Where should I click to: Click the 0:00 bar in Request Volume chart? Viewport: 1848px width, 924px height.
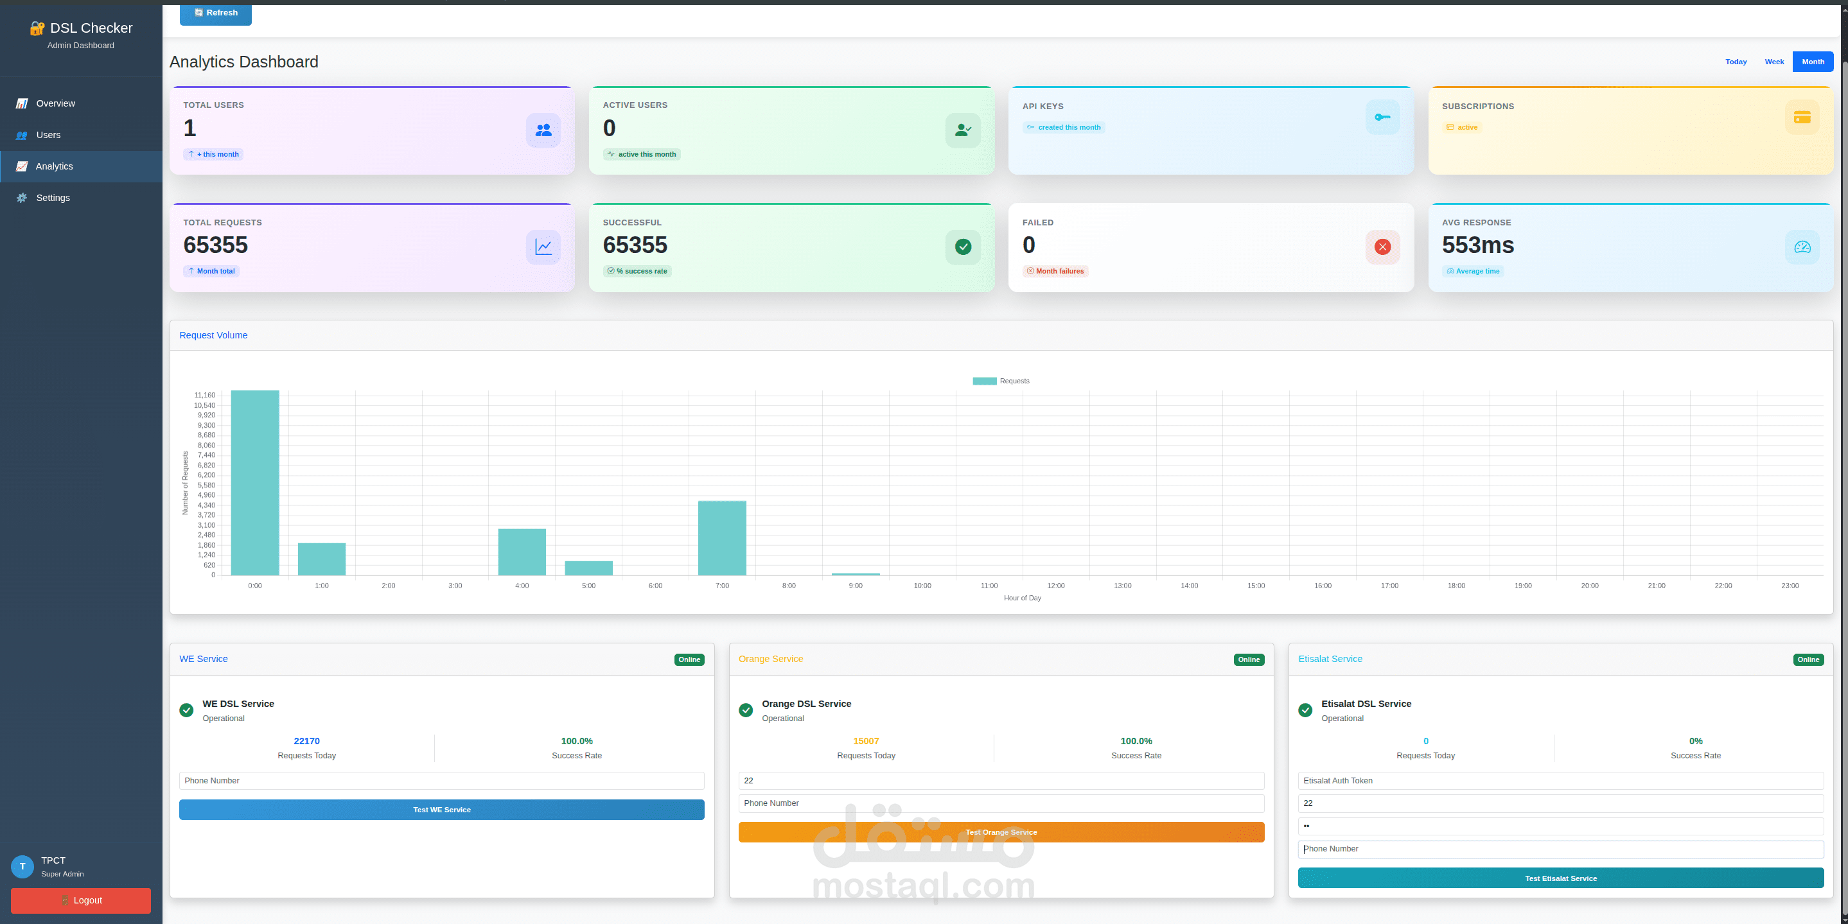point(254,483)
